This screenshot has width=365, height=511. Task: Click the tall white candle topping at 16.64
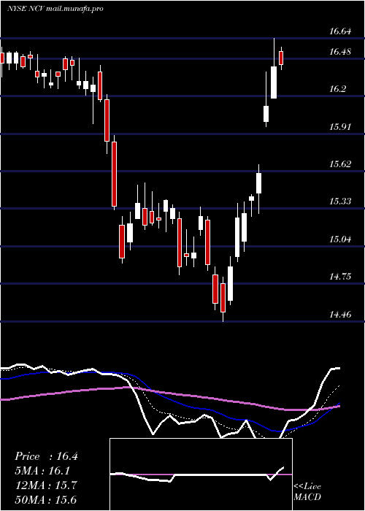click(274, 82)
